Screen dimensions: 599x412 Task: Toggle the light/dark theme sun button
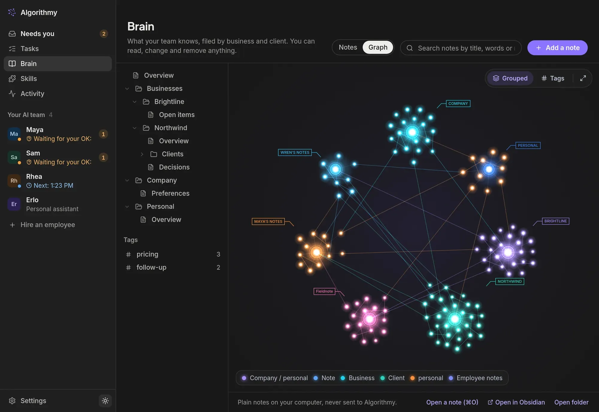[x=105, y=401]
